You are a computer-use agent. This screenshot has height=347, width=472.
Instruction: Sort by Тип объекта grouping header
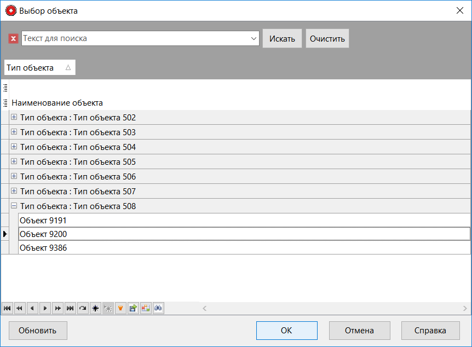39,68
